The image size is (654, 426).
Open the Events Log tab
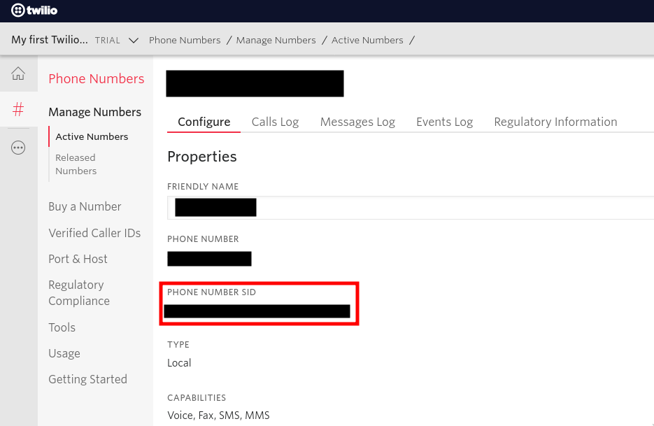click(444, 122)
